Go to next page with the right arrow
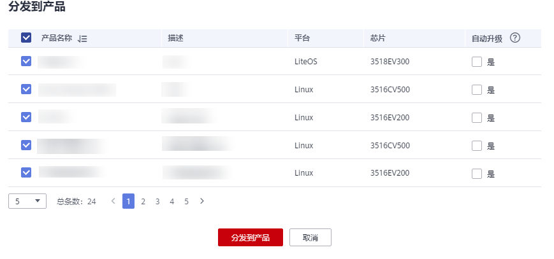The width and height of the screenshot is (554, 259). tap(201, 201)
